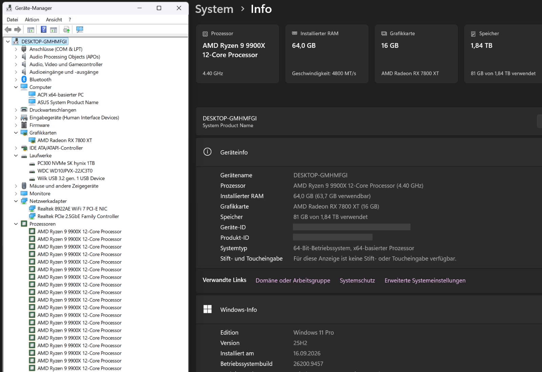Click the Forward arrow in Geräte-Manager toolbar

18,30
